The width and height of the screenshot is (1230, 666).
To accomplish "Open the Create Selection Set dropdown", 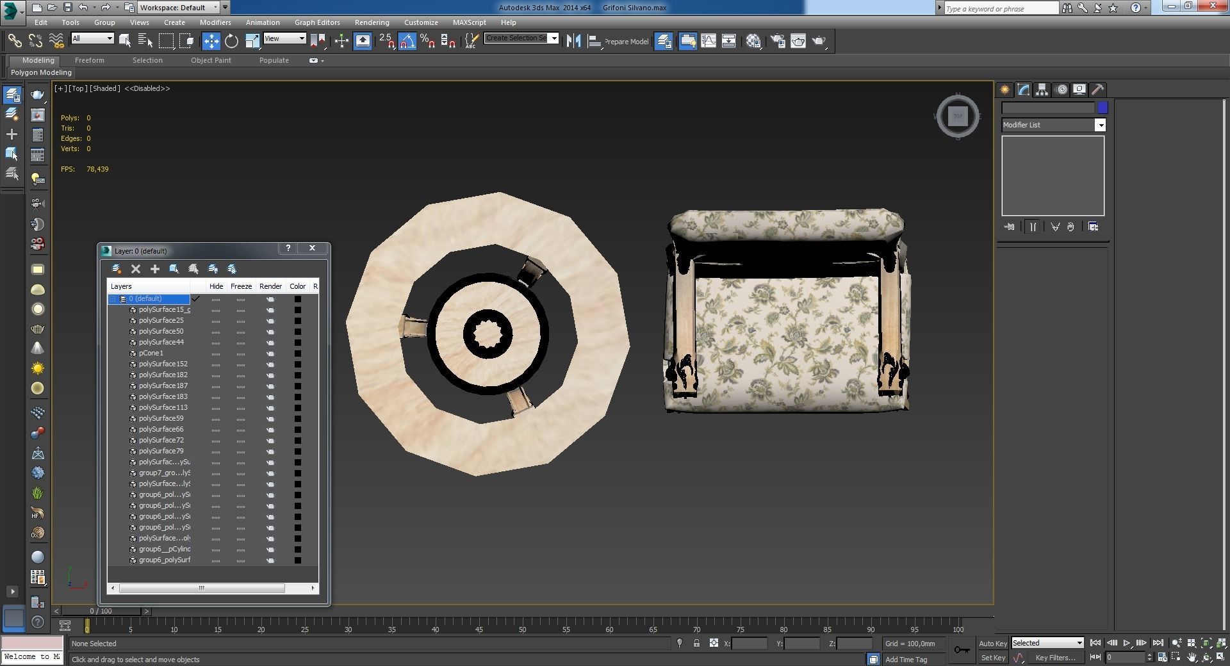I will point(521,38).
